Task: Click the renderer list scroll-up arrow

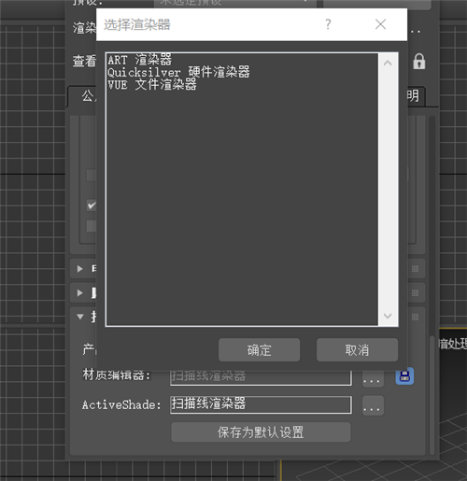Action: coord(388,64)
